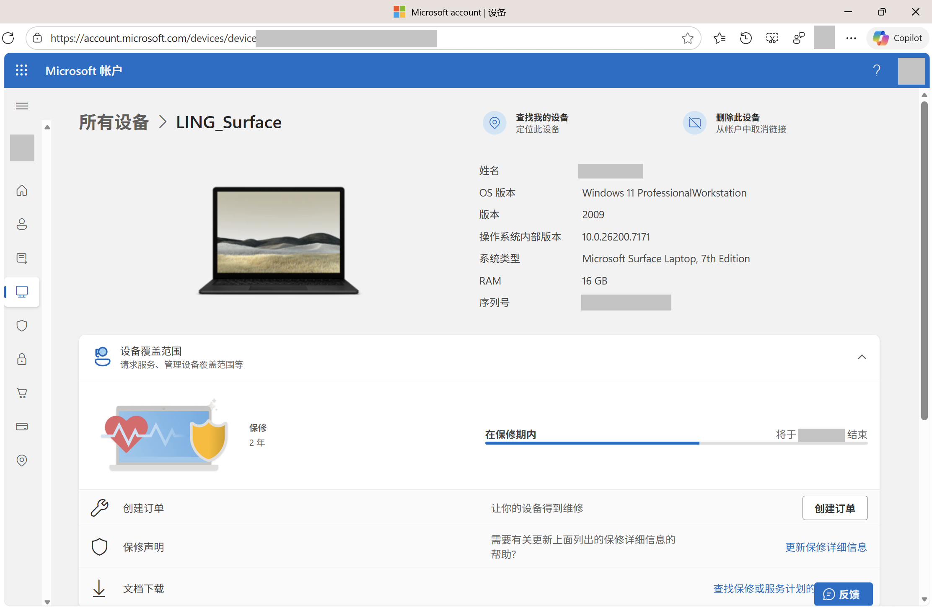
Task: Click the Find my device location icon
Action: point(494,123)
